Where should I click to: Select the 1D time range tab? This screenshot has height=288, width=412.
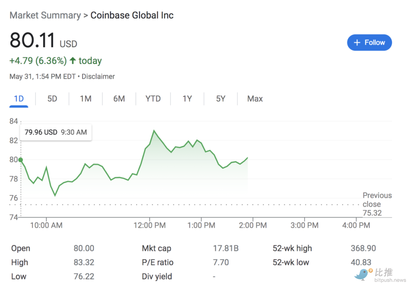pyautogui.click(x=19, y=99)
